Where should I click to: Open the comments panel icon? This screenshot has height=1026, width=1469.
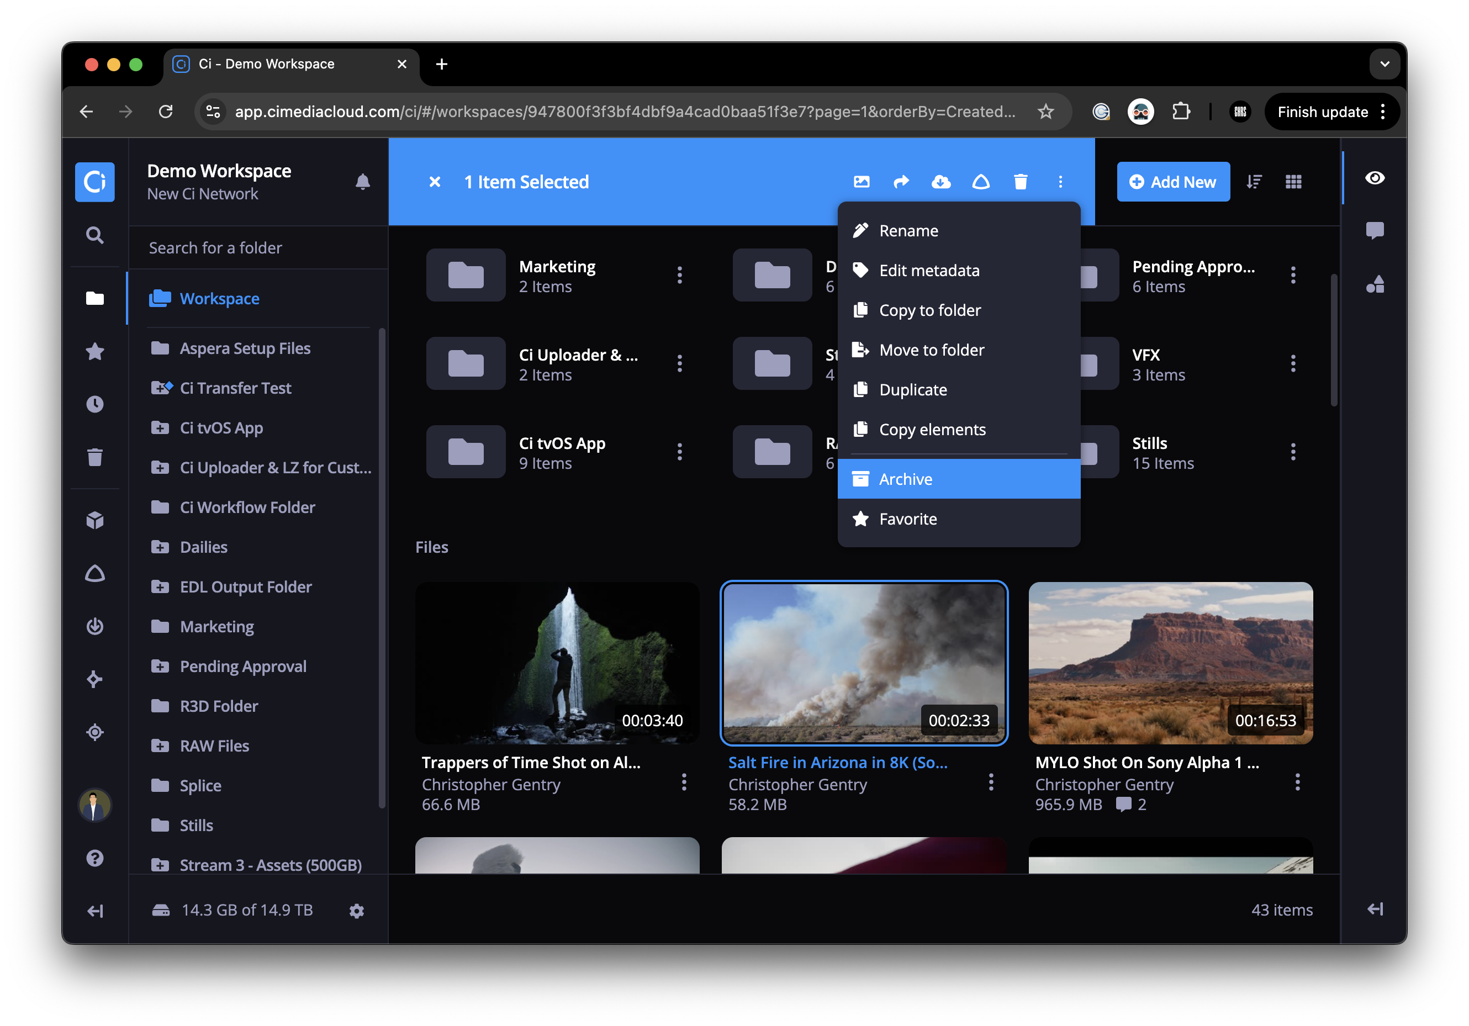[1375, 231]
